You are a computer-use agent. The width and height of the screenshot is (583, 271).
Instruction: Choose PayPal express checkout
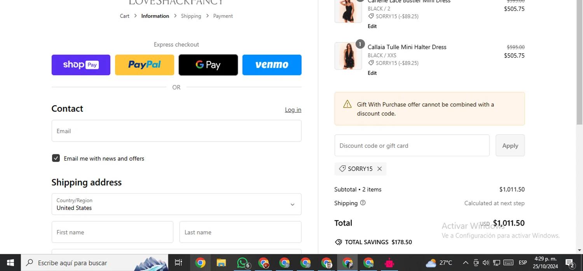tap(145, 65)
